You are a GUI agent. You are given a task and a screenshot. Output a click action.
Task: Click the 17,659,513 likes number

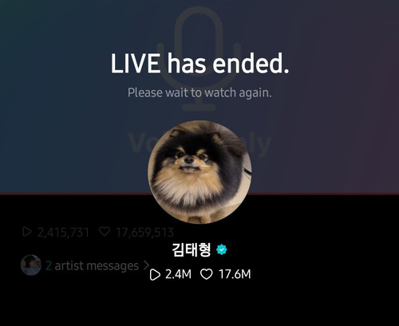coord(145,233)
